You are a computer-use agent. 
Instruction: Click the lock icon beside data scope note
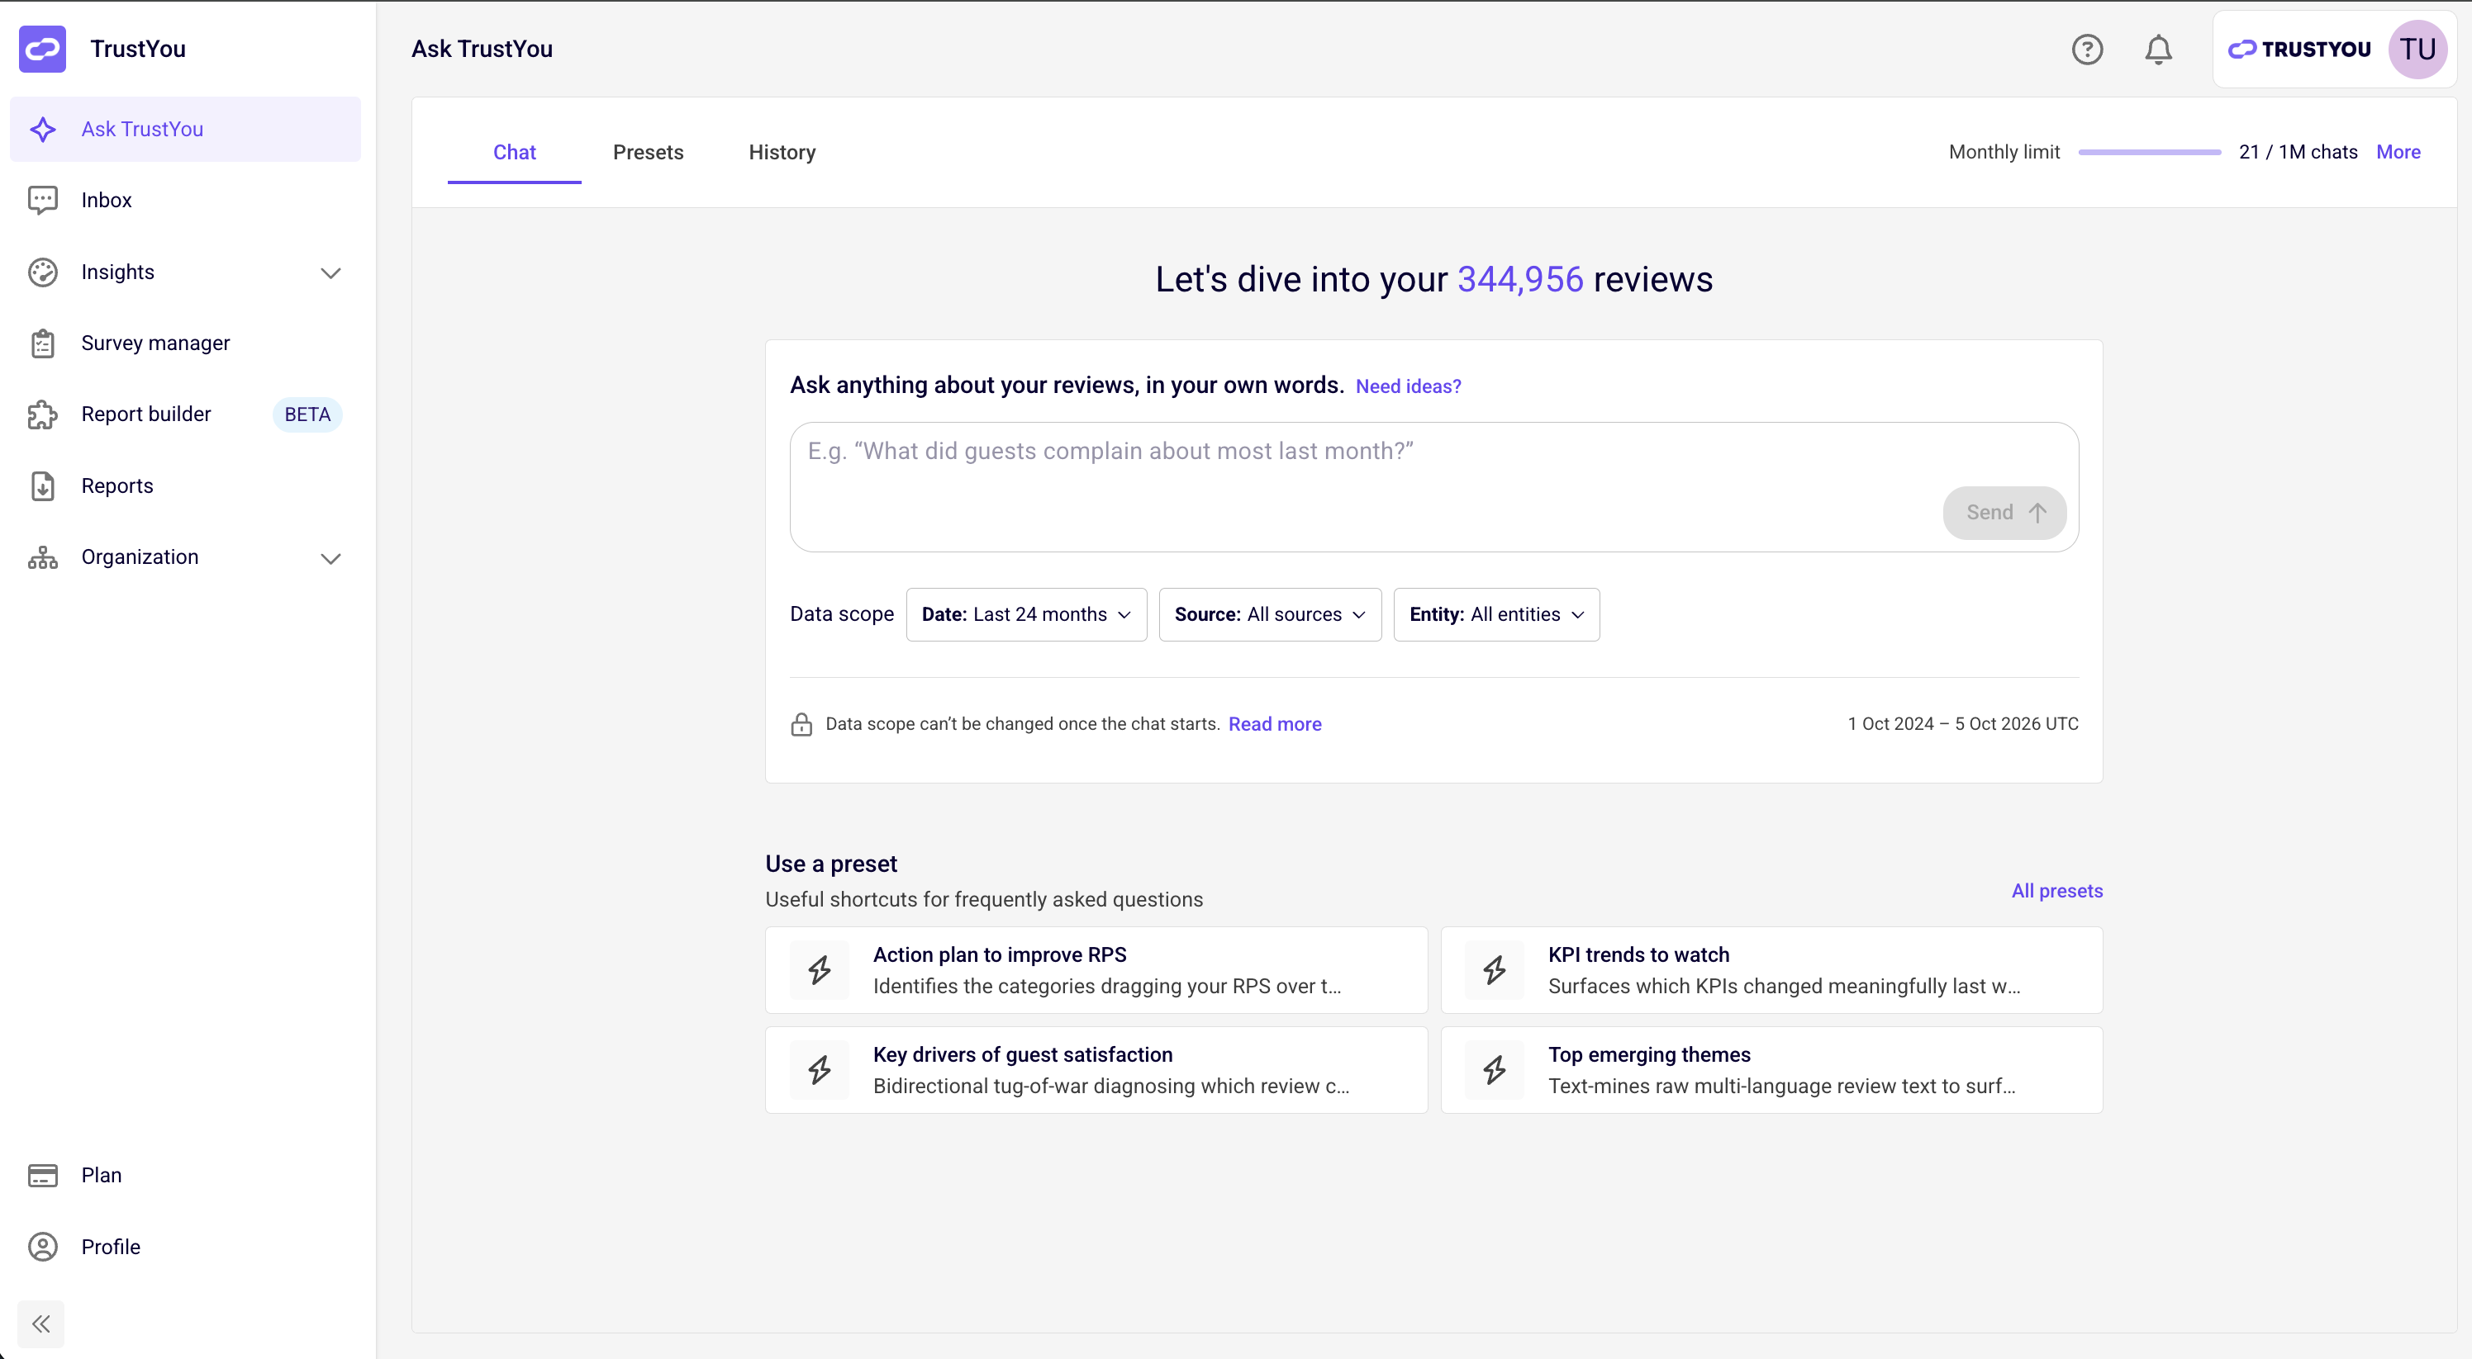point(801,724)
